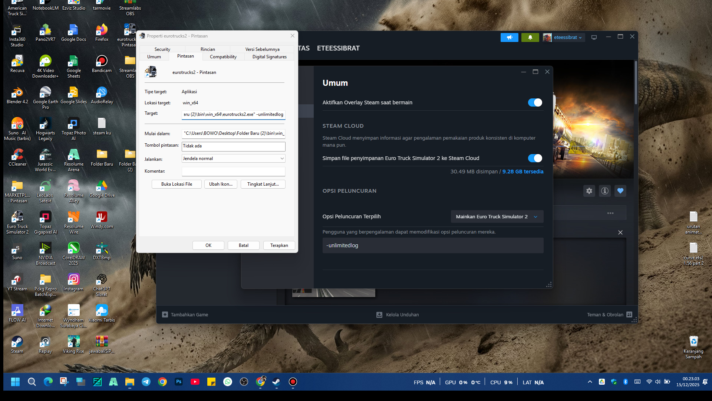Click the Target path input field
712x401 pixels.
[x=233, y=114]
